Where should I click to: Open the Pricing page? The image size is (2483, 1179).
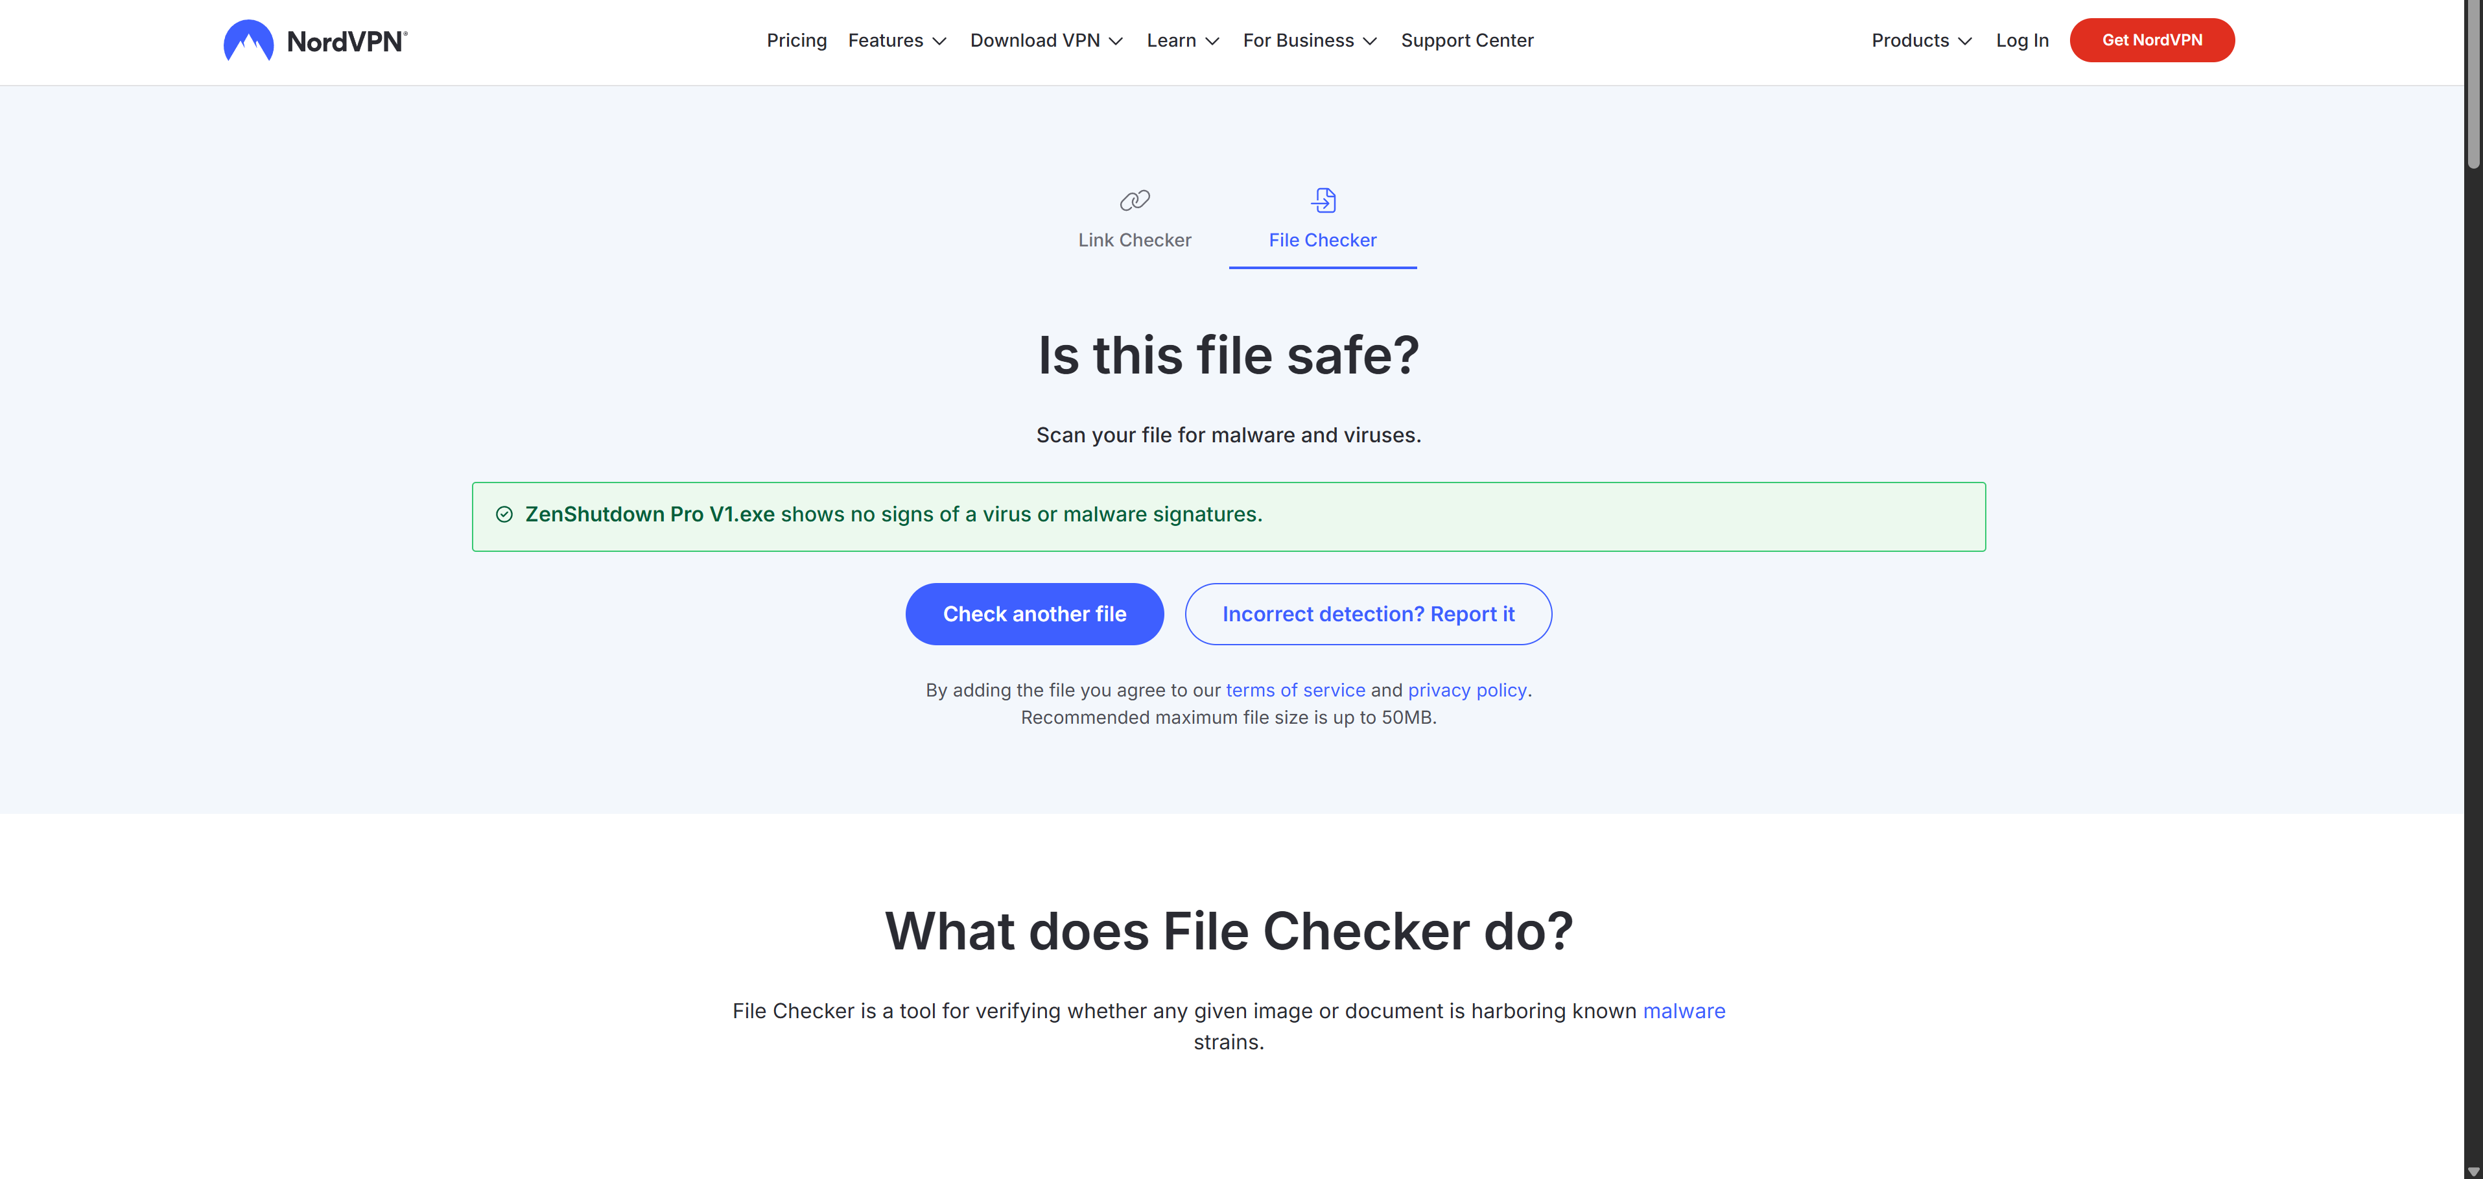(796, 40)
